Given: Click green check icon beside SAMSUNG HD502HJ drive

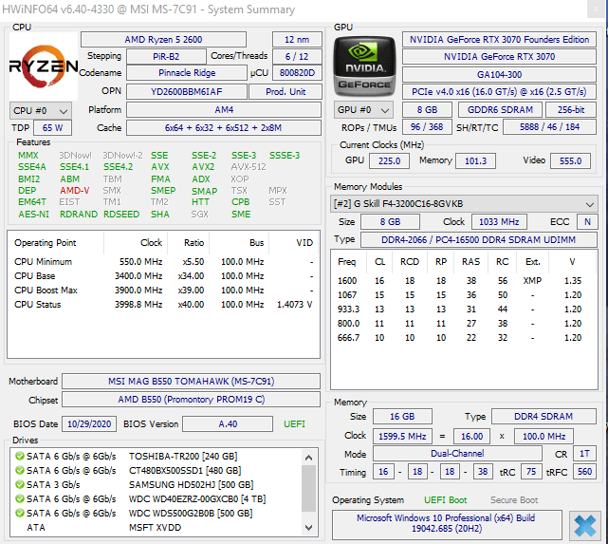Looking at the screenshot, I should click(19, 484).
